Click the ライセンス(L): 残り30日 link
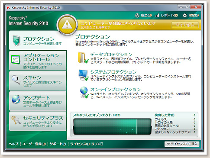 tap(87, 144)
